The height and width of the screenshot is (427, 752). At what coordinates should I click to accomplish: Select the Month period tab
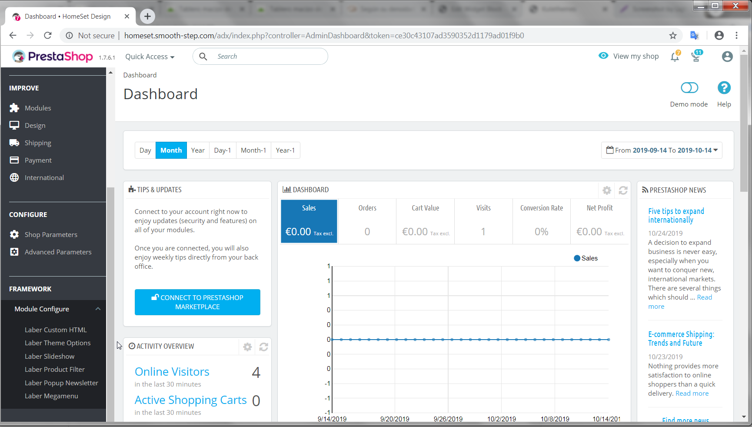point(171,150)
